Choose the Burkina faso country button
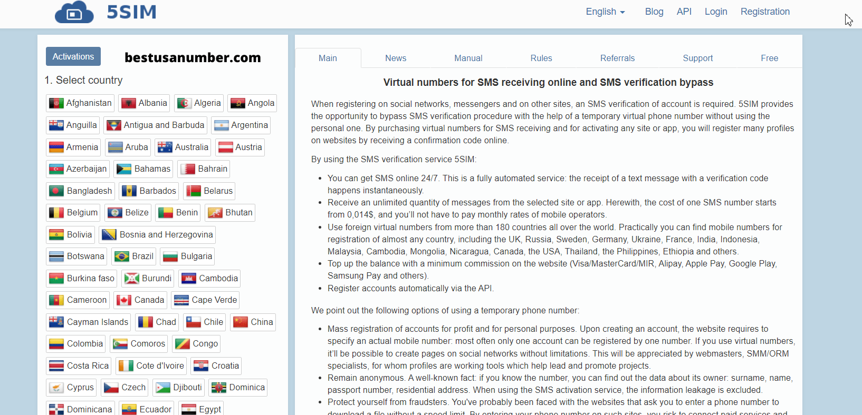Viewport: 862px width, 415px height. [x=82, y=279]
